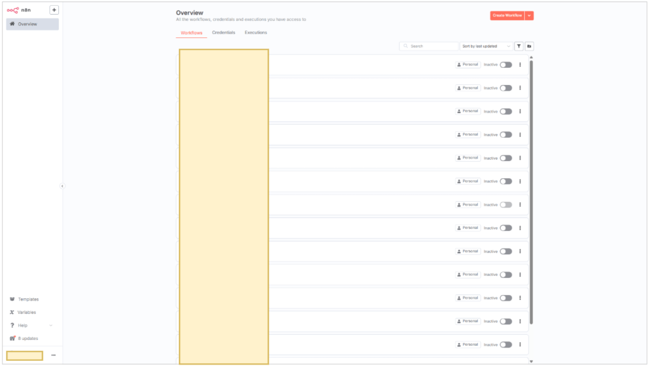Click the plus button beside the n8n logo

point(54,10)
